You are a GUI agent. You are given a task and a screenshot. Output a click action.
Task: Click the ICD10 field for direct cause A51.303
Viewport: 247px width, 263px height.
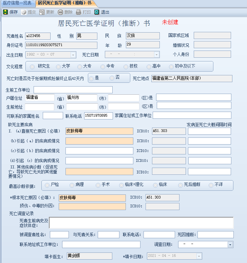(x=169, y=131)
